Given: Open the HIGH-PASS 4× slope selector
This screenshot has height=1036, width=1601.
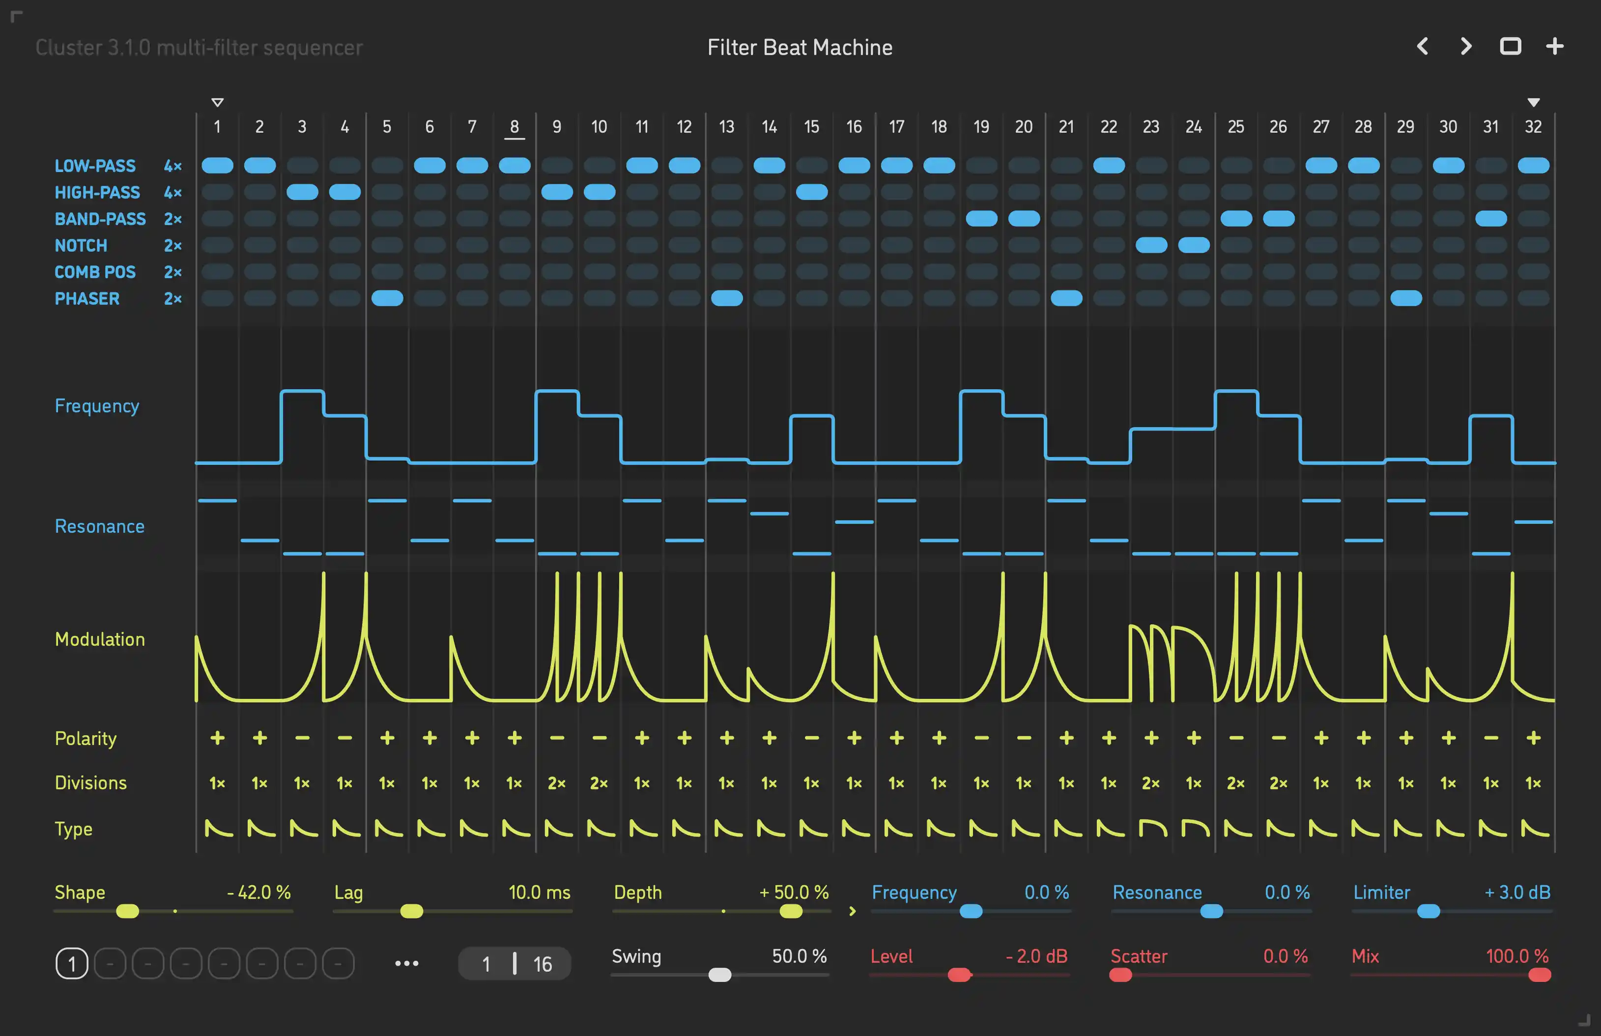Looking at the screenshot, I should click(173, 192).
